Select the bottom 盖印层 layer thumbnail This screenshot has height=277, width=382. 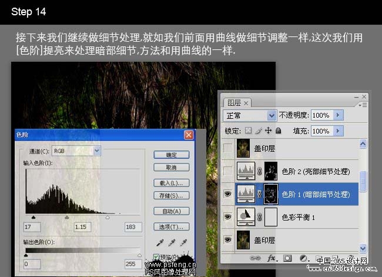[243, 240]
